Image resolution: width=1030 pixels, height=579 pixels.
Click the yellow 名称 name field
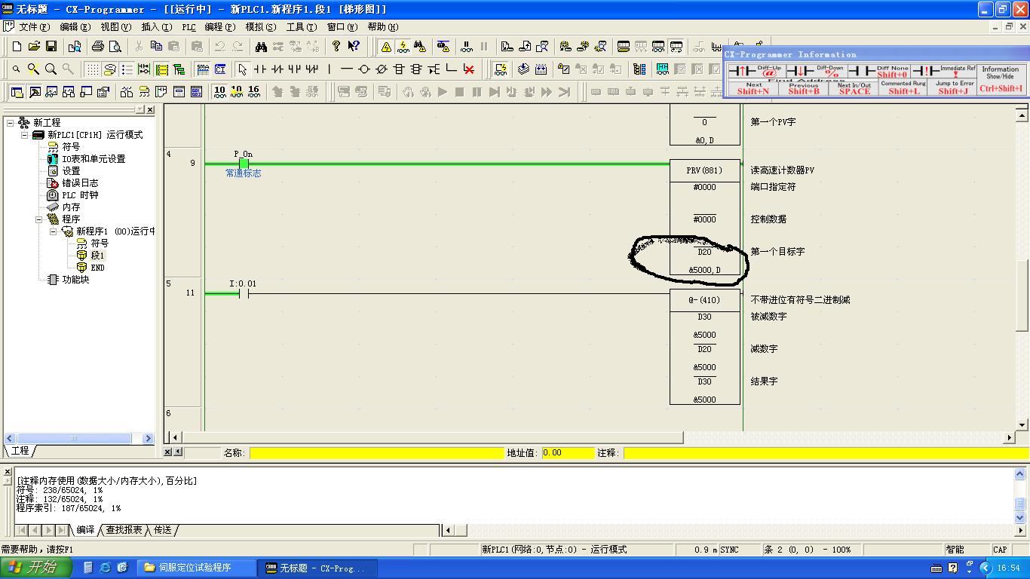(376, 453)
